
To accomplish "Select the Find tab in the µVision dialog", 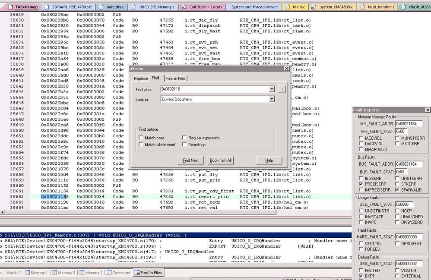I will (155, 78).
